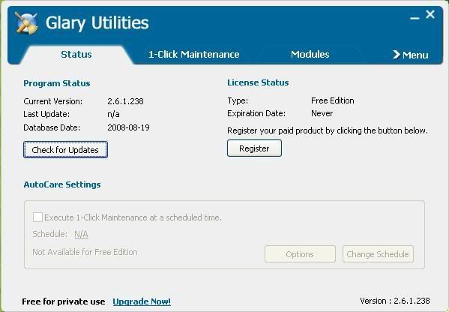The width and height of the screenshot is (449, 312).
Task: Click the Register your paid product instruction text
Action: coord(328,130)
